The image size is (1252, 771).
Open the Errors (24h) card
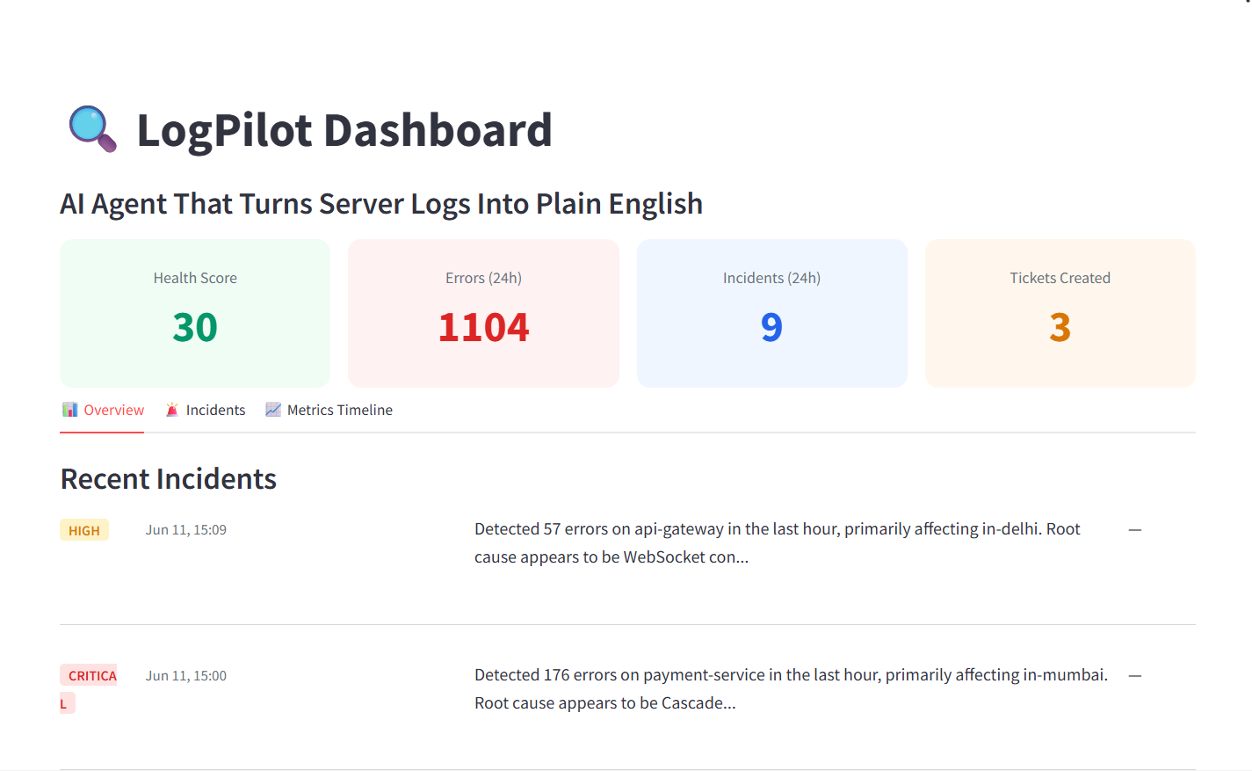[x=483, y=313]
